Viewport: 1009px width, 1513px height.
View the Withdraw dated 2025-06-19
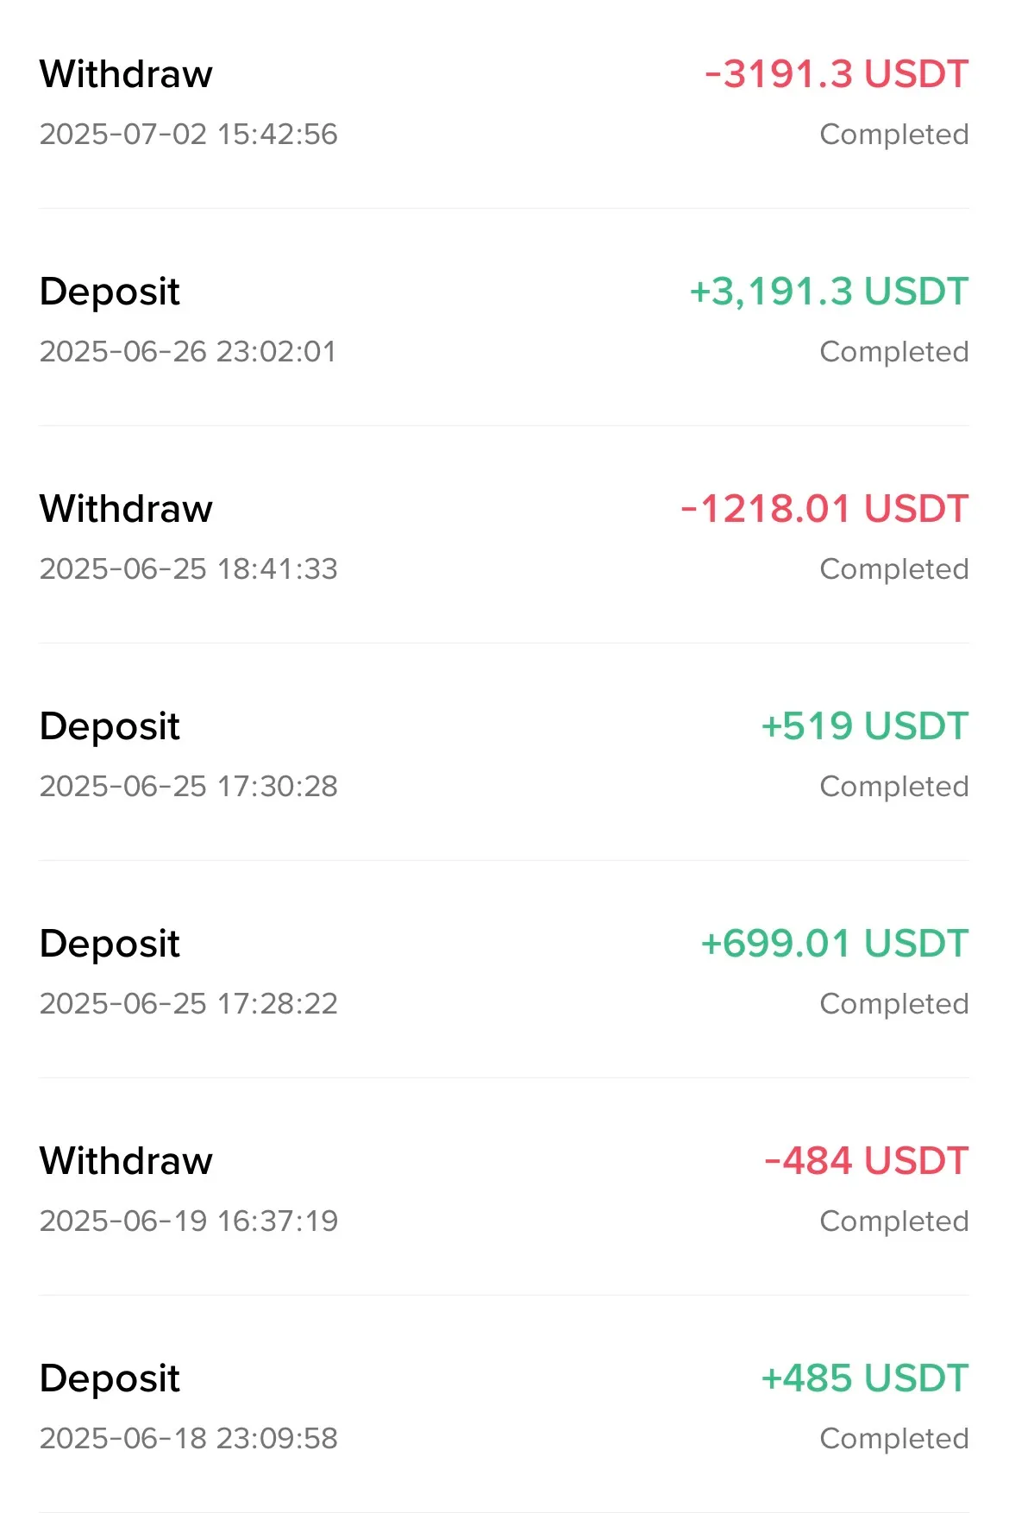point(504,1187)
